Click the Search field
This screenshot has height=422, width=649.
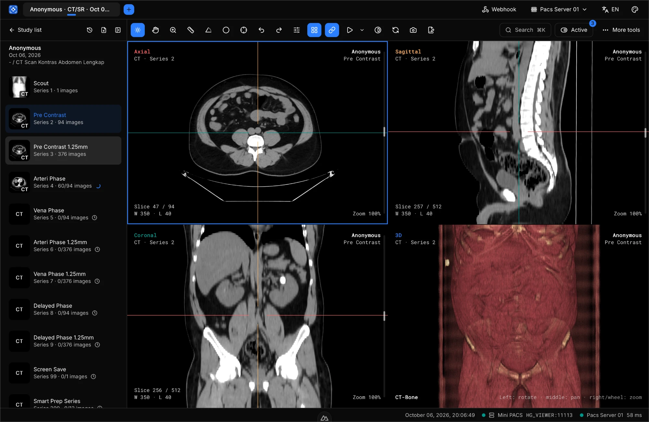point(525,30)
